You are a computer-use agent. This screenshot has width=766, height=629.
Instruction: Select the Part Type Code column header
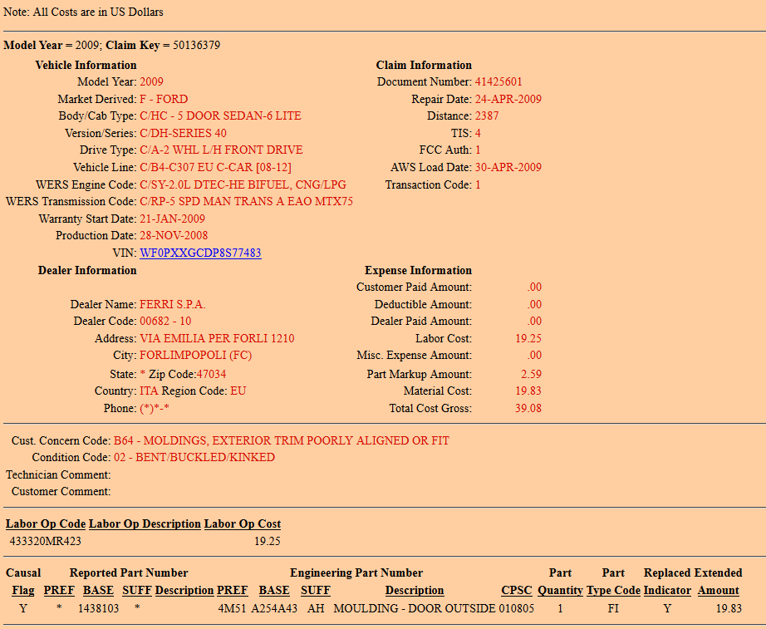613,591
